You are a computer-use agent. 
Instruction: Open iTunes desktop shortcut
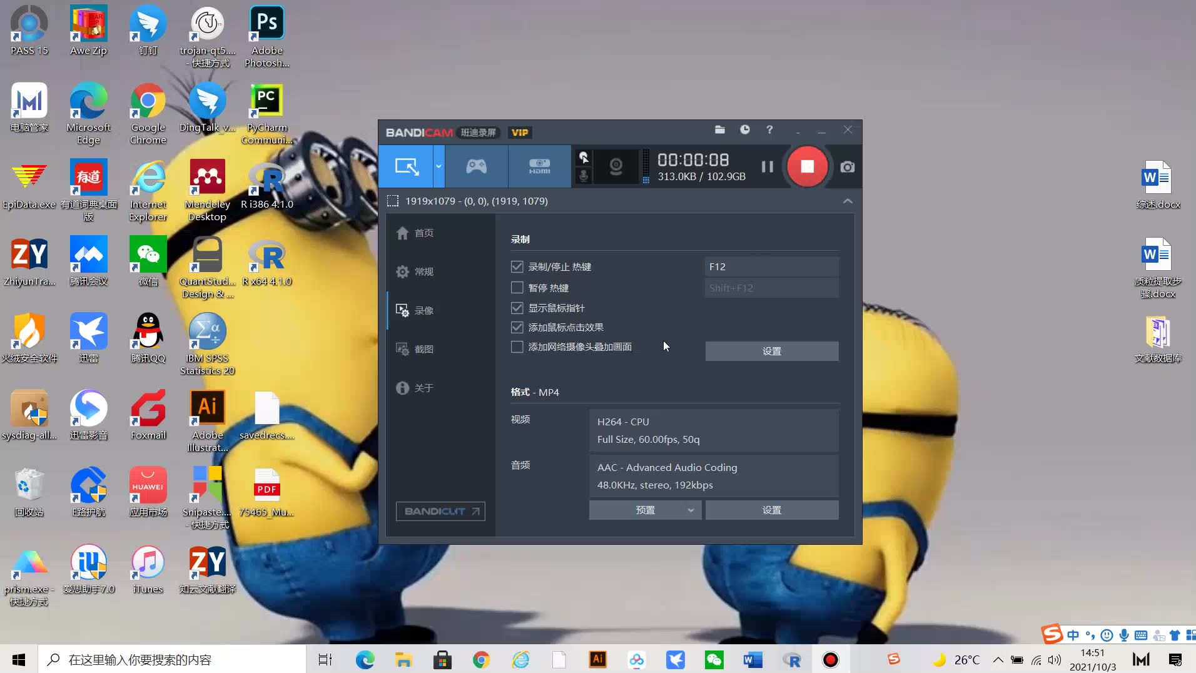(x=148, y=569)
